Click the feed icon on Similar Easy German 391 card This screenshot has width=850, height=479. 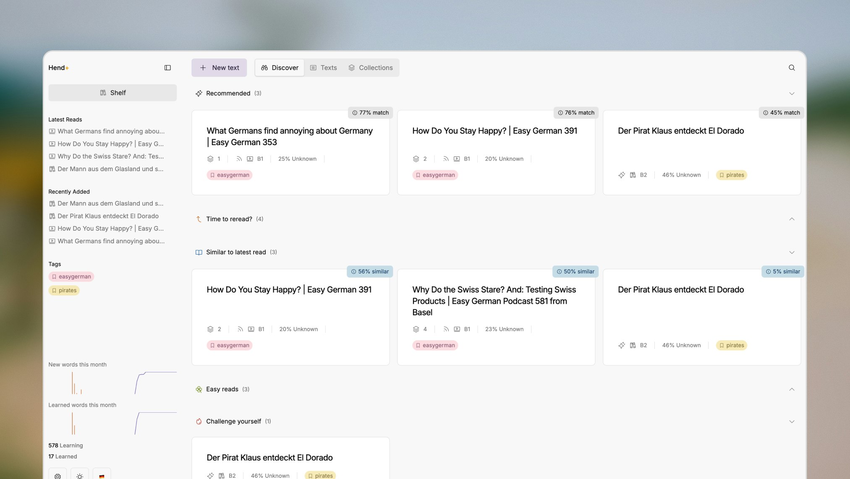click(240, 329)
